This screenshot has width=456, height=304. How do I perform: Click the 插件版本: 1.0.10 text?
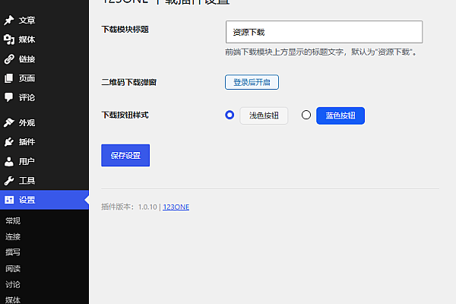129,207
